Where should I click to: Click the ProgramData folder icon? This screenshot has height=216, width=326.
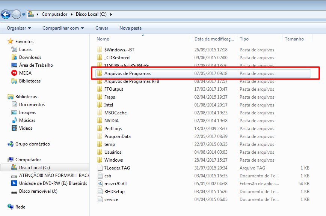click(100, 136)
